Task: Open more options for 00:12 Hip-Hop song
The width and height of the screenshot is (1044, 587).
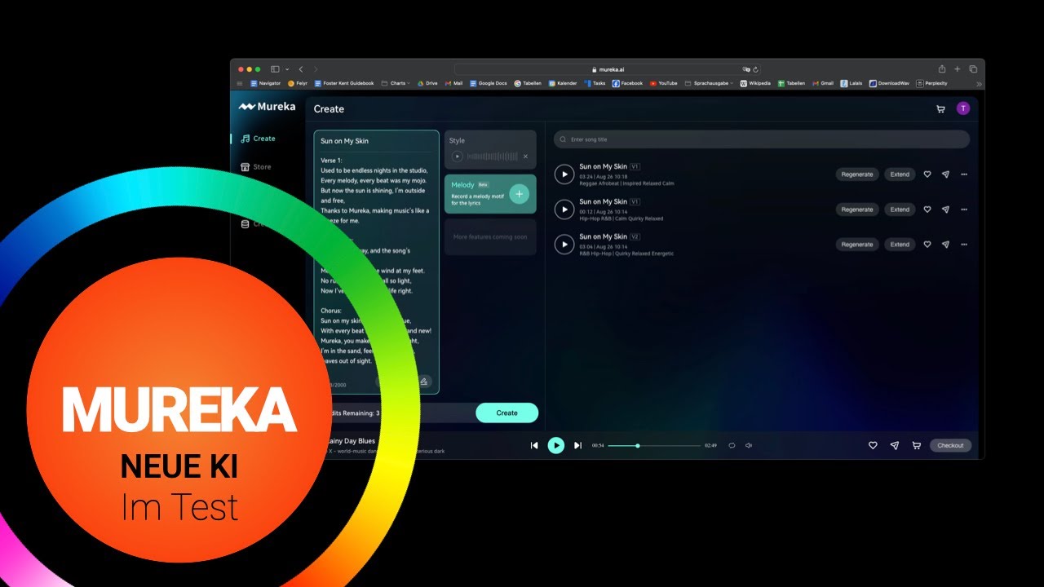Action: [964, 210]
